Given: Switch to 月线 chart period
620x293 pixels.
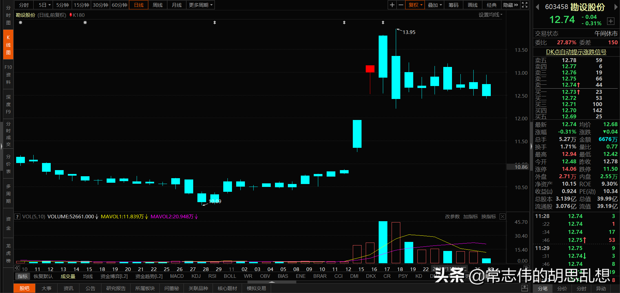Looking at the screenshot, I should point(177,5).
